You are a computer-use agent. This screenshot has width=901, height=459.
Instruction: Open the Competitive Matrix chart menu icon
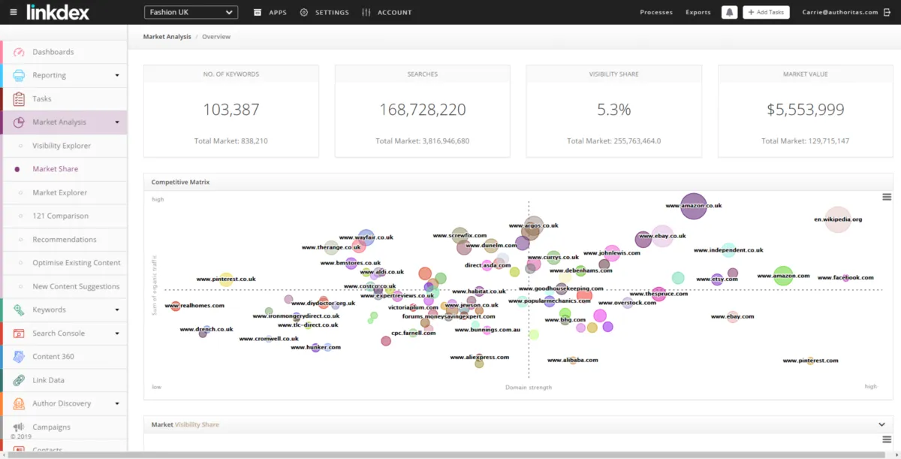pos(886,197)
